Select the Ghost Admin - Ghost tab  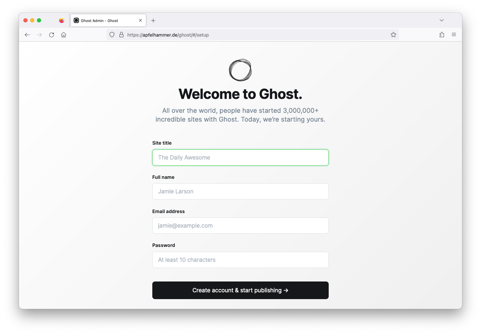tap(102, 21)
